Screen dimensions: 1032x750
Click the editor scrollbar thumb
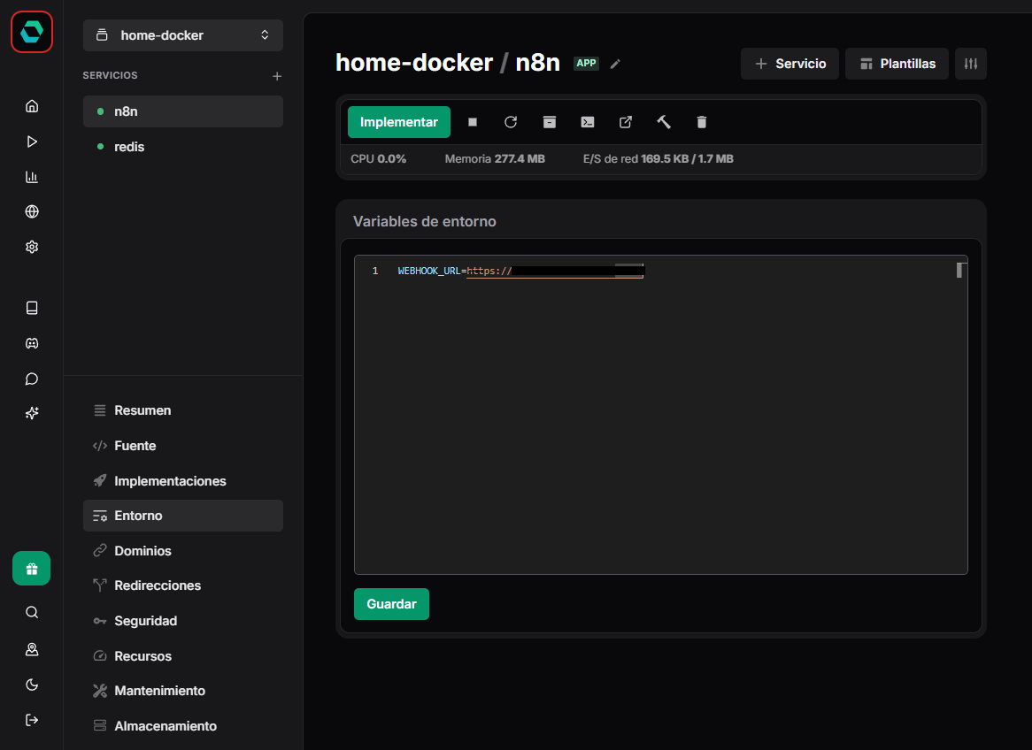point(959,271)
